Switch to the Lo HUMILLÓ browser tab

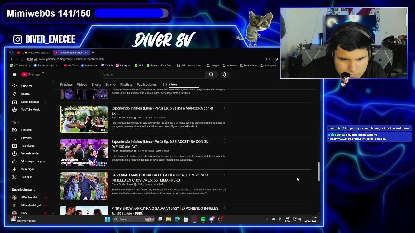(33, 52)
